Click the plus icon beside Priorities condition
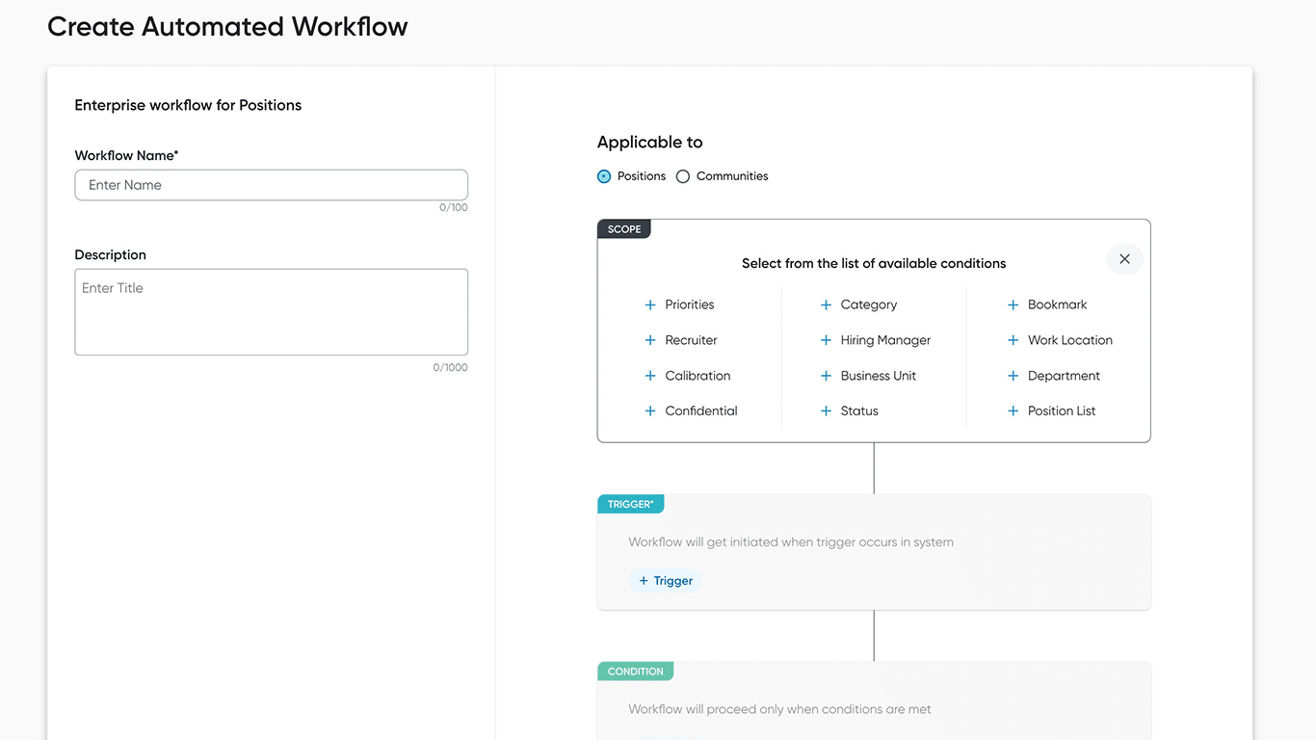The width and height of the screenshot is (1316, 740). (x=648, y=304)
